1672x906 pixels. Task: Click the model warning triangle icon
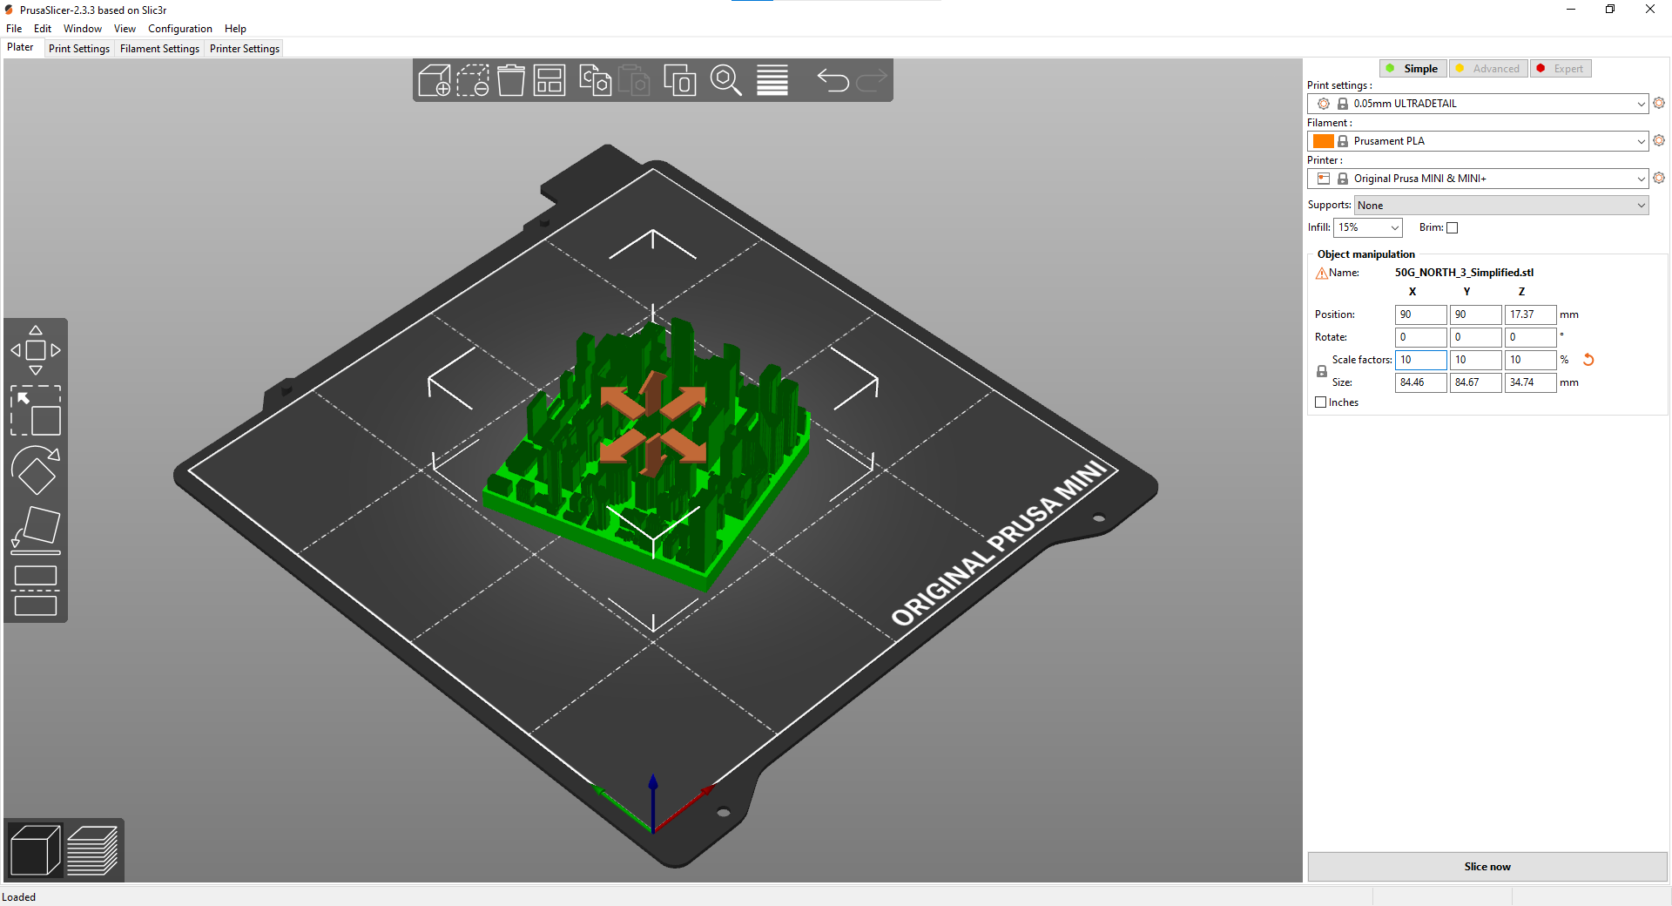(x=1322, y=274)
